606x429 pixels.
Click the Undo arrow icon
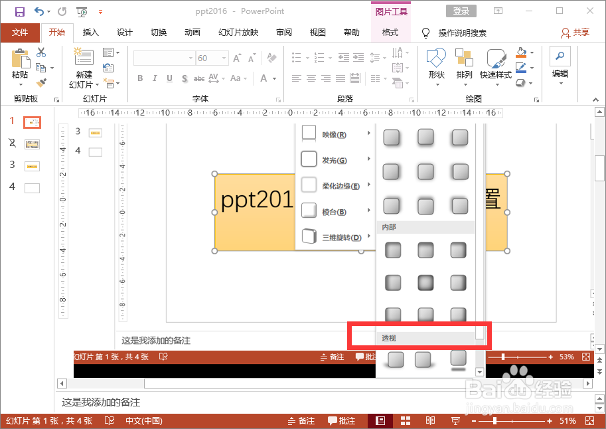coord(39,11)
